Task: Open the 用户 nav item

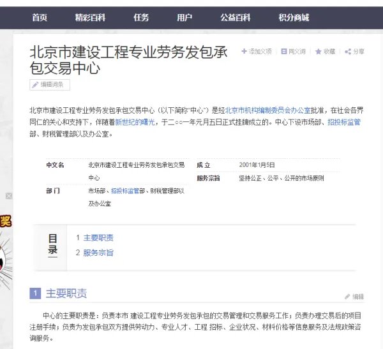Action: pyautogui.click(x=184, y=18)
